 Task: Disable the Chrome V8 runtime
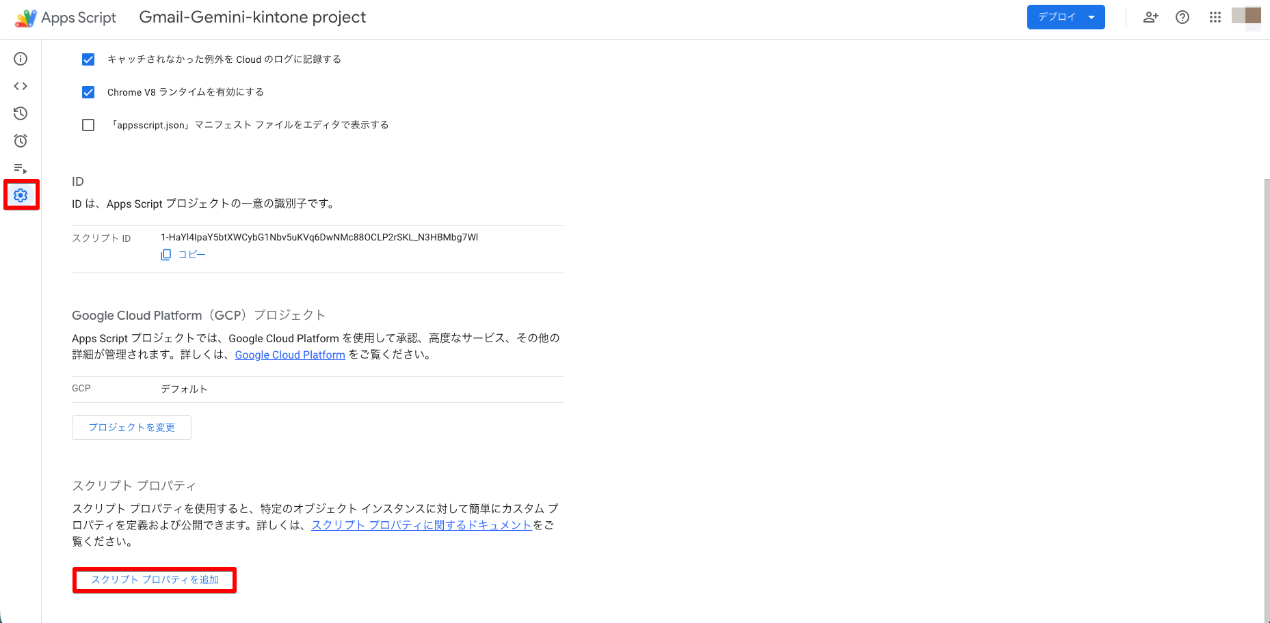coord(88,92)
